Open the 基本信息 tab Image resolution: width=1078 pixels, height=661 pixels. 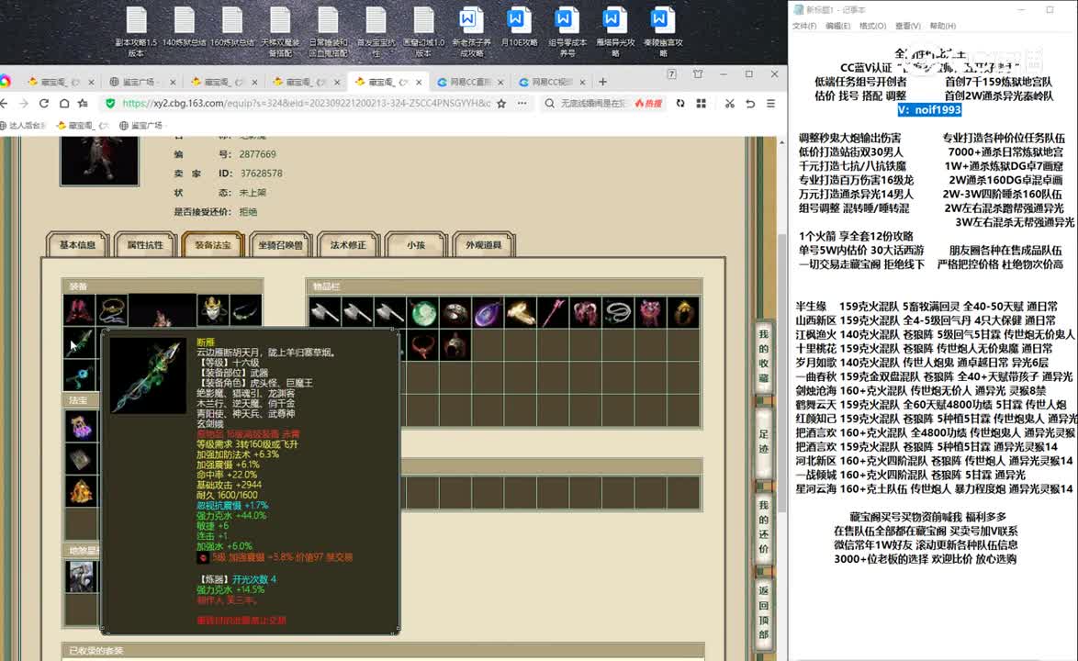(x=77, y=244)
